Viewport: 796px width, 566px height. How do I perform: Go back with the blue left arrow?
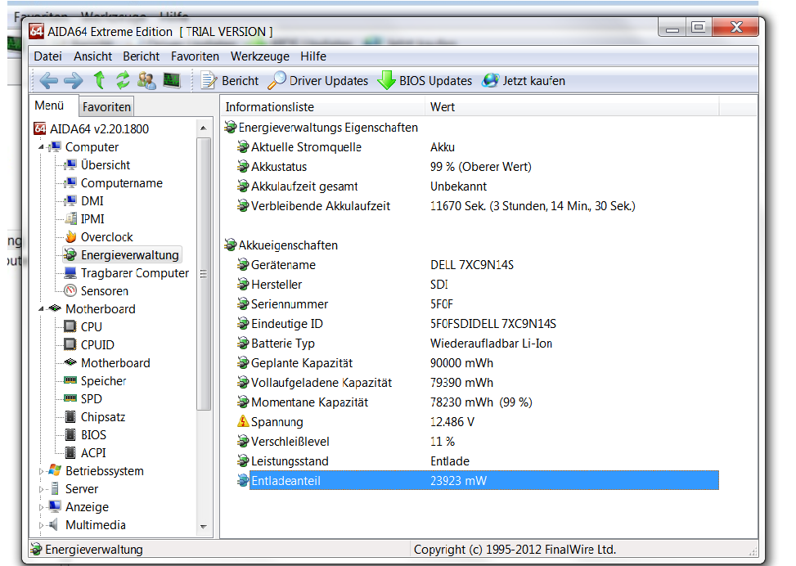pos(49,80)
